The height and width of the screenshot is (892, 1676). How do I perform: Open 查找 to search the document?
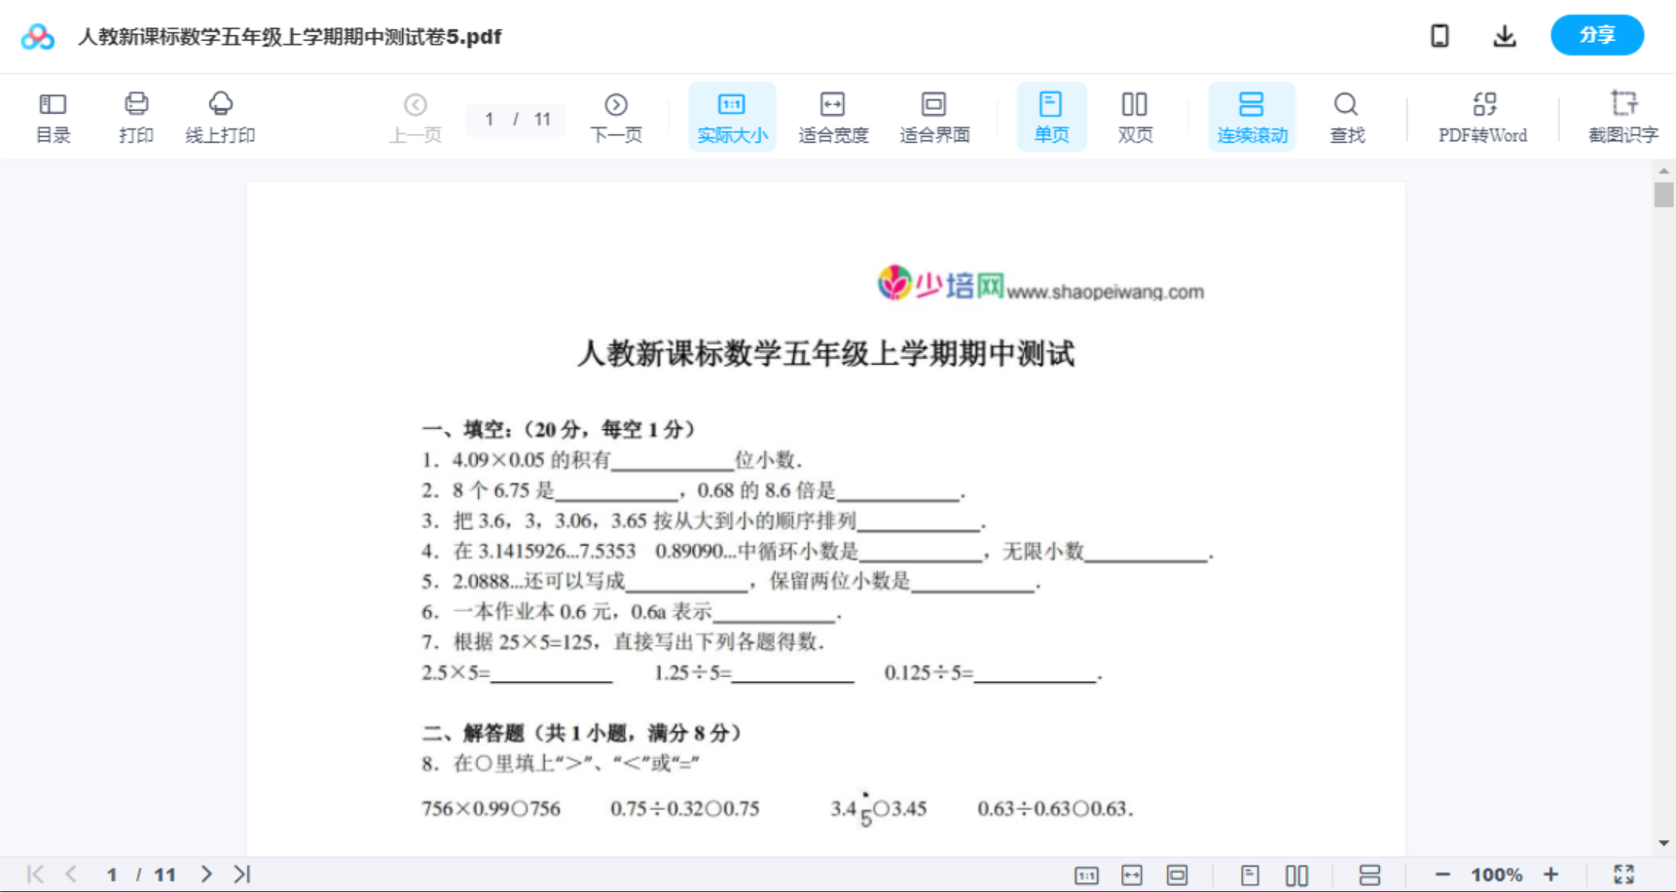(1346, 117)
